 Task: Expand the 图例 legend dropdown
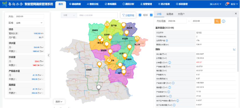[x=59, y=102]
